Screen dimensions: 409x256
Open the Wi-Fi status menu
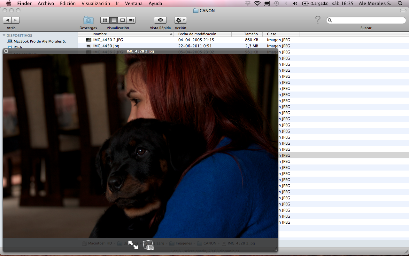pos(257,4)
